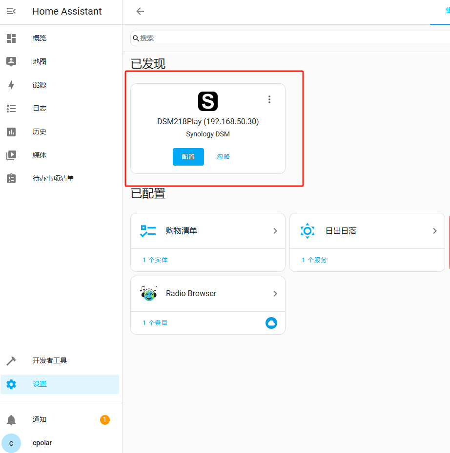Click the DSM218Play (192.168.50.30) text

click(208, 121)
